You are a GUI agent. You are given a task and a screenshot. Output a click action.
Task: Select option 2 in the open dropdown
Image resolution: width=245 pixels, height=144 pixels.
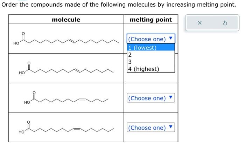[x=151, y=55]
